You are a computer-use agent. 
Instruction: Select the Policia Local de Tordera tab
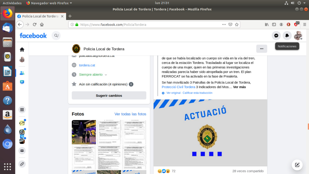40,16
